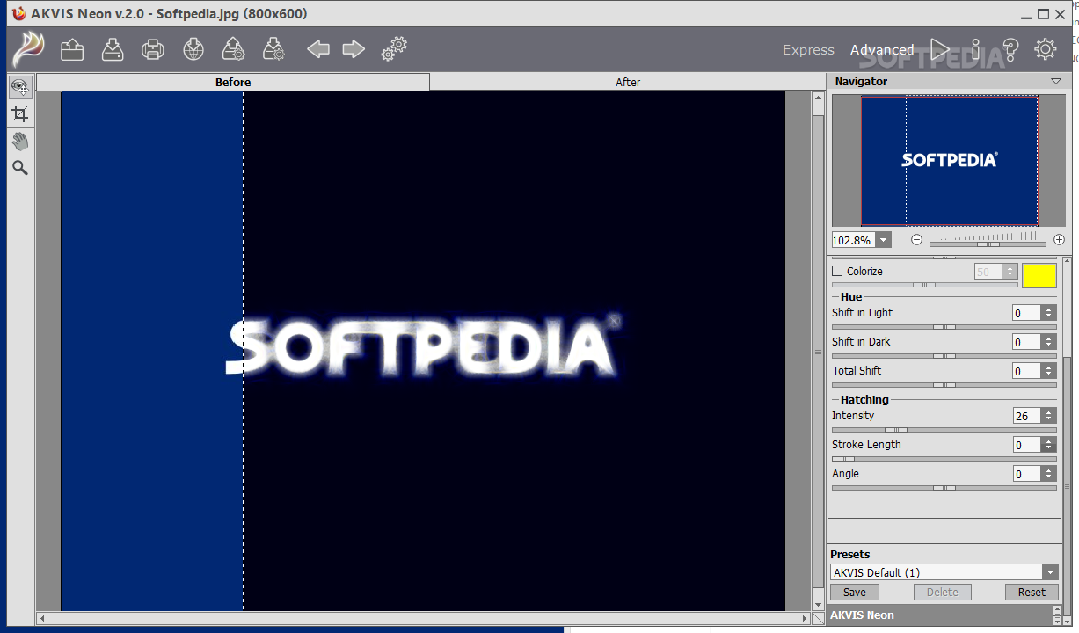Screen dimensions: 1079x633
Task: Click the Save preset button
Action: click(x=854, y=592)
